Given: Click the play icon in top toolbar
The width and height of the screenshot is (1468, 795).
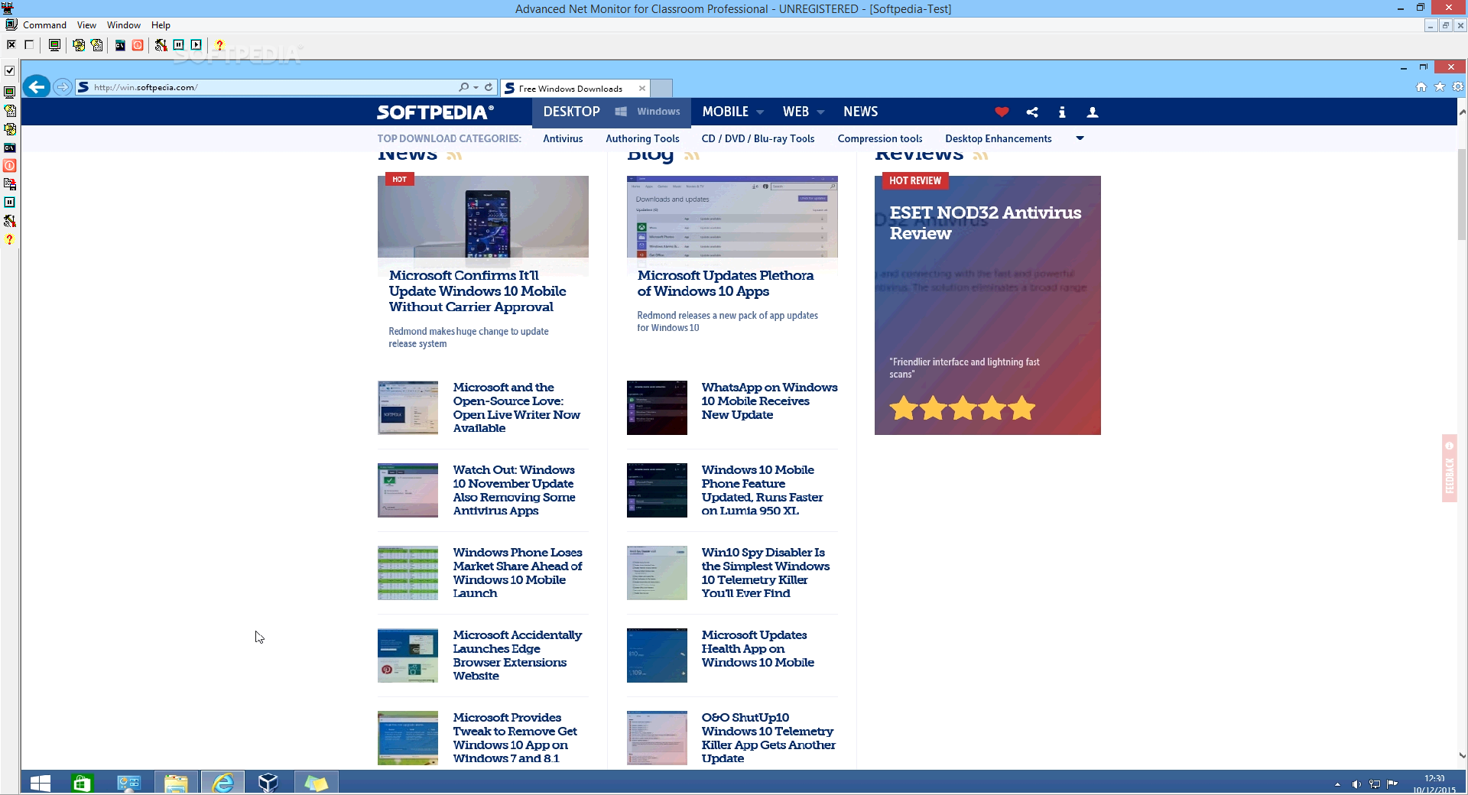Looking at the screenshot, I should 196,45.
